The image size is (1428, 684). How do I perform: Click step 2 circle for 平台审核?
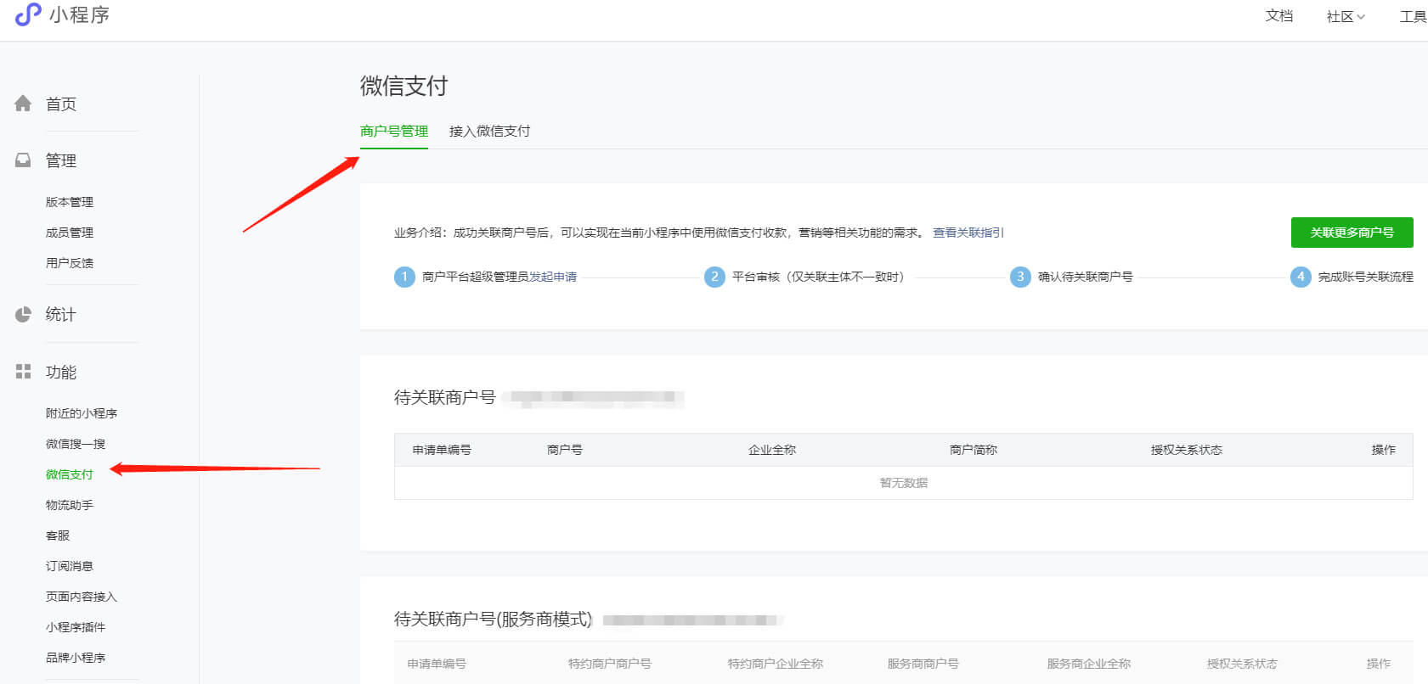[714, 277]
